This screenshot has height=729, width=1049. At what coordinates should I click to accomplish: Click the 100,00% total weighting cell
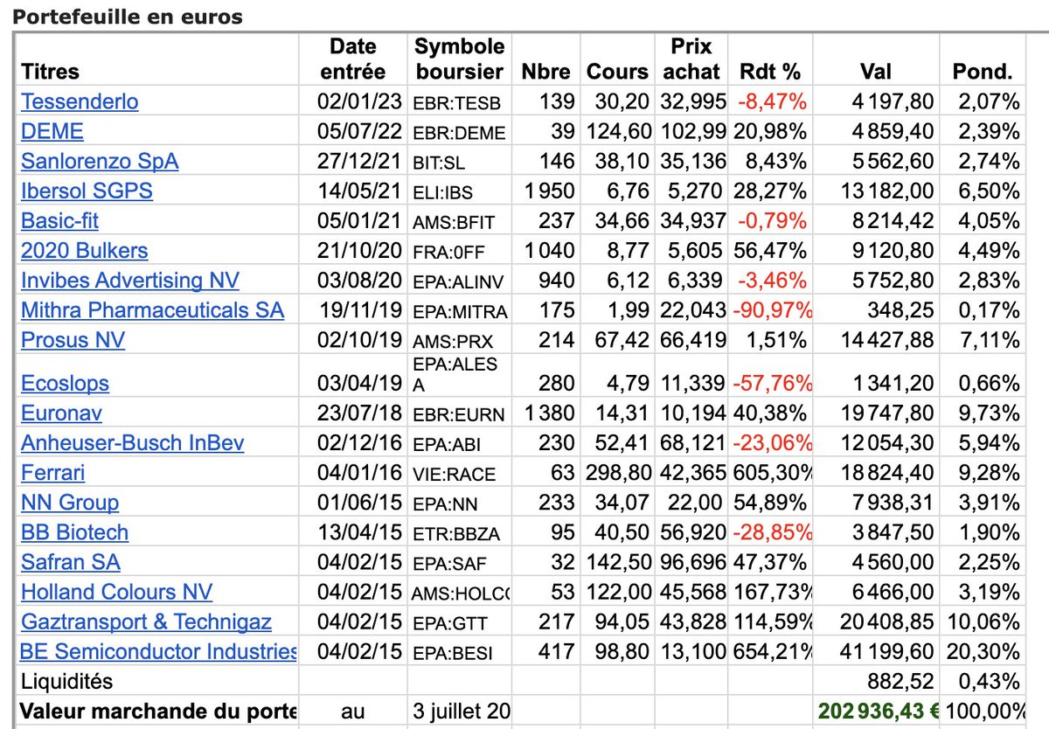(x=986, y=712)
